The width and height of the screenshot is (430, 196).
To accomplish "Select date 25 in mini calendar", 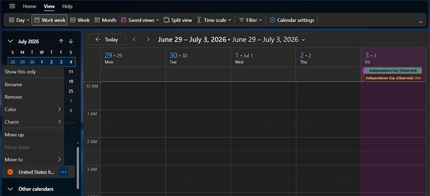I will click(x=71, y=91).
